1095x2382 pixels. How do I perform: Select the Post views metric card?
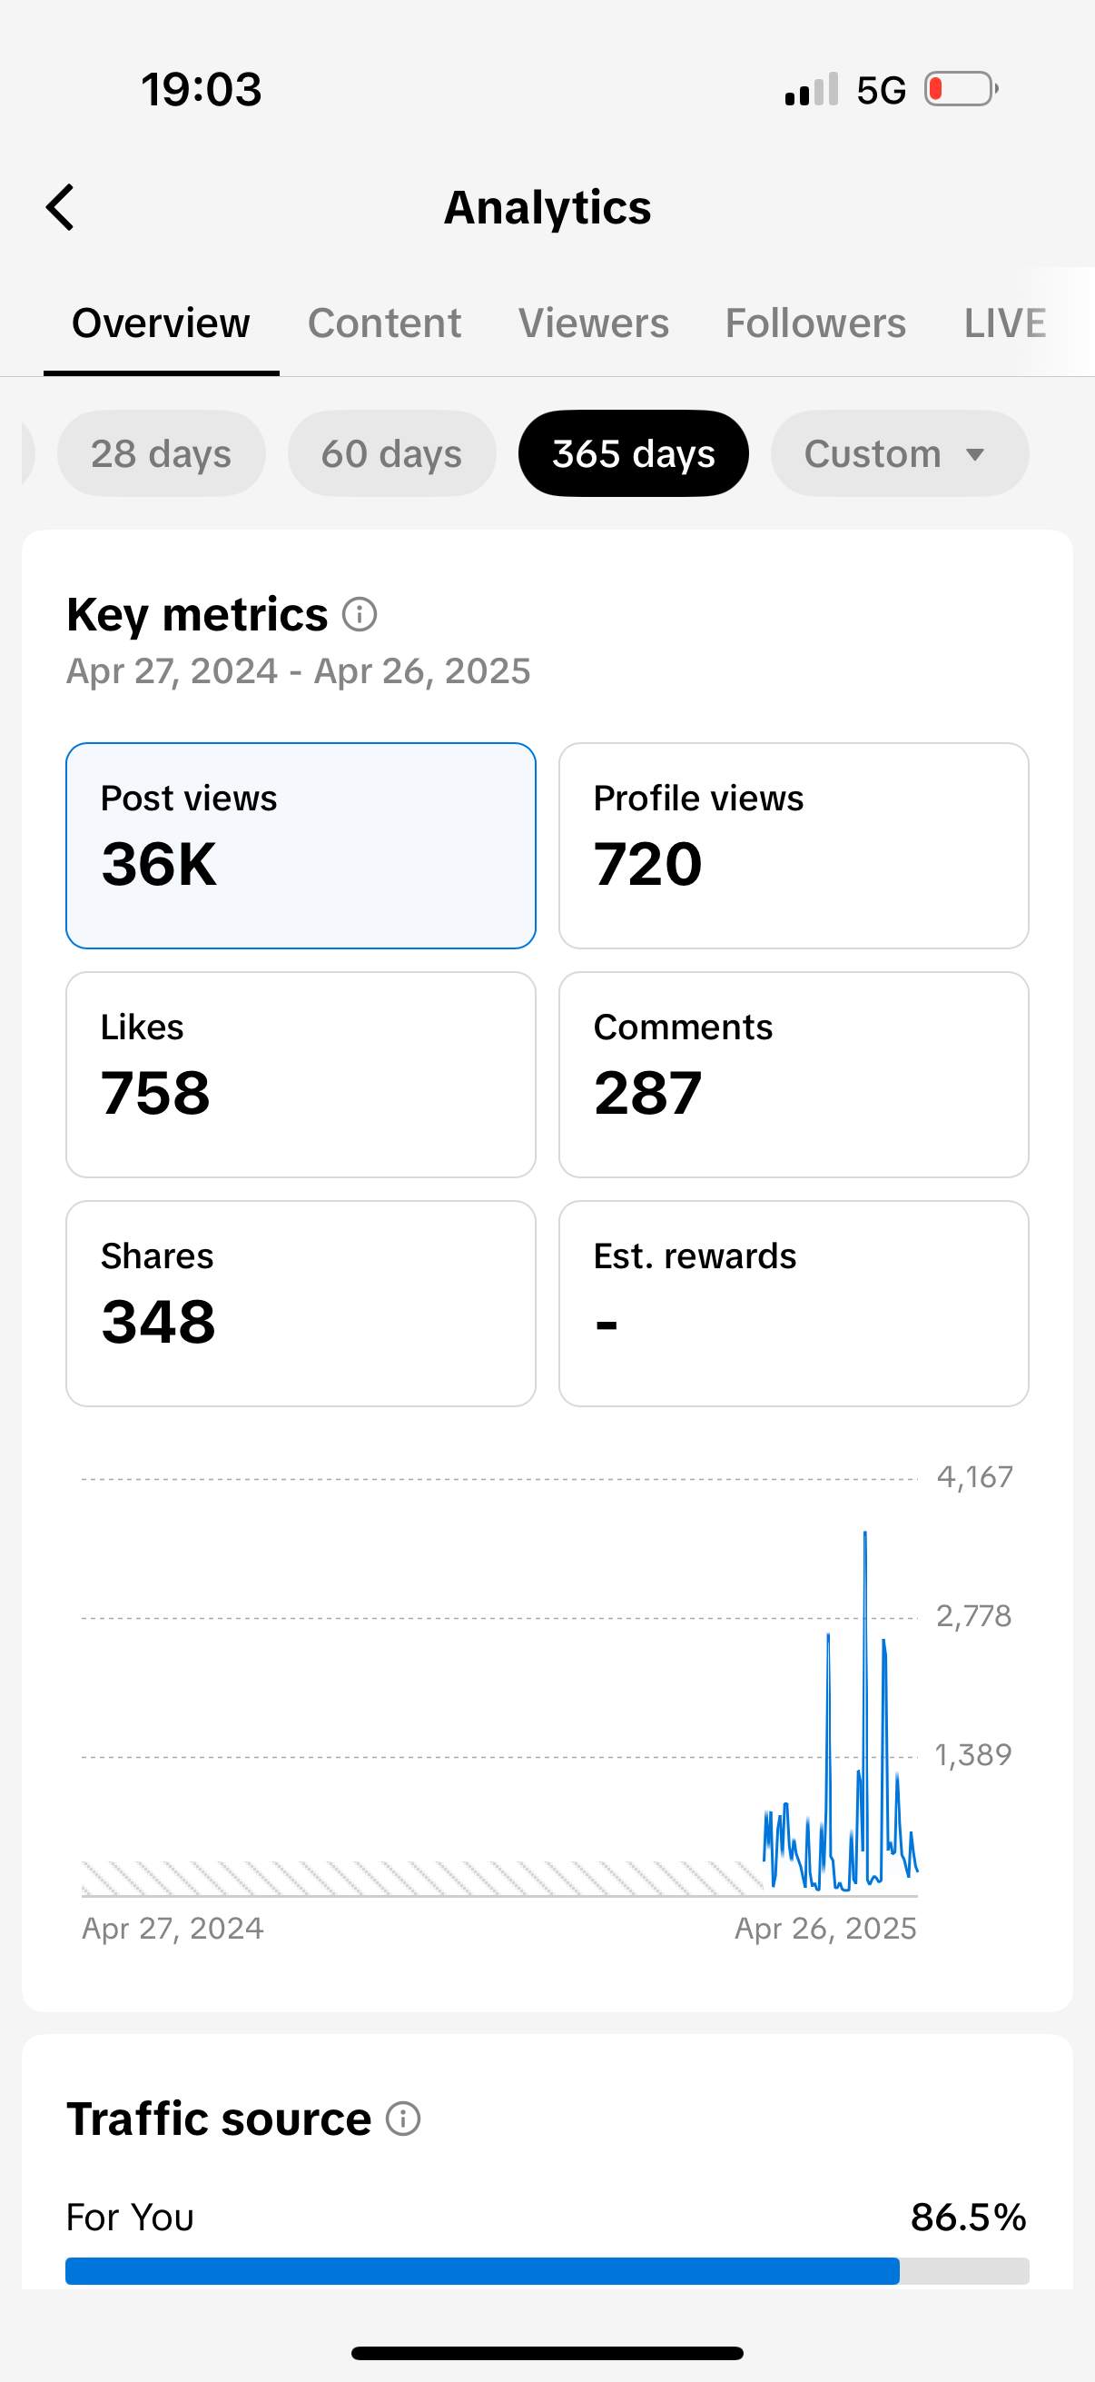301,846
